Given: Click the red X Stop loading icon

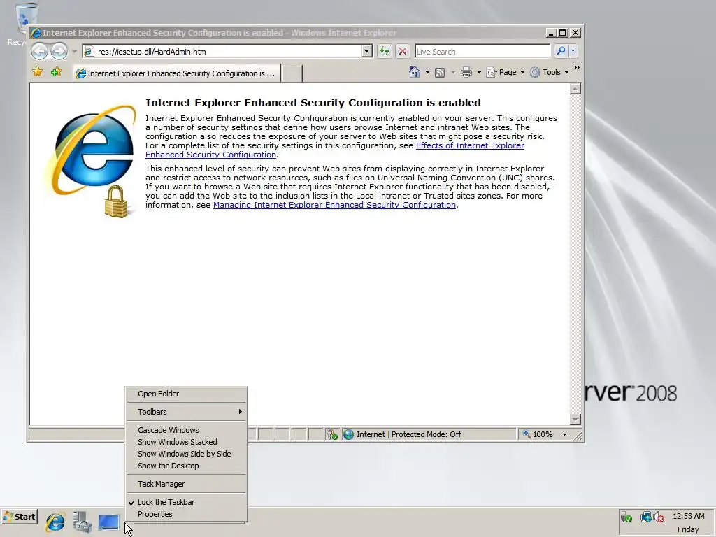Looking at the screenshot, I should (402, 52).
